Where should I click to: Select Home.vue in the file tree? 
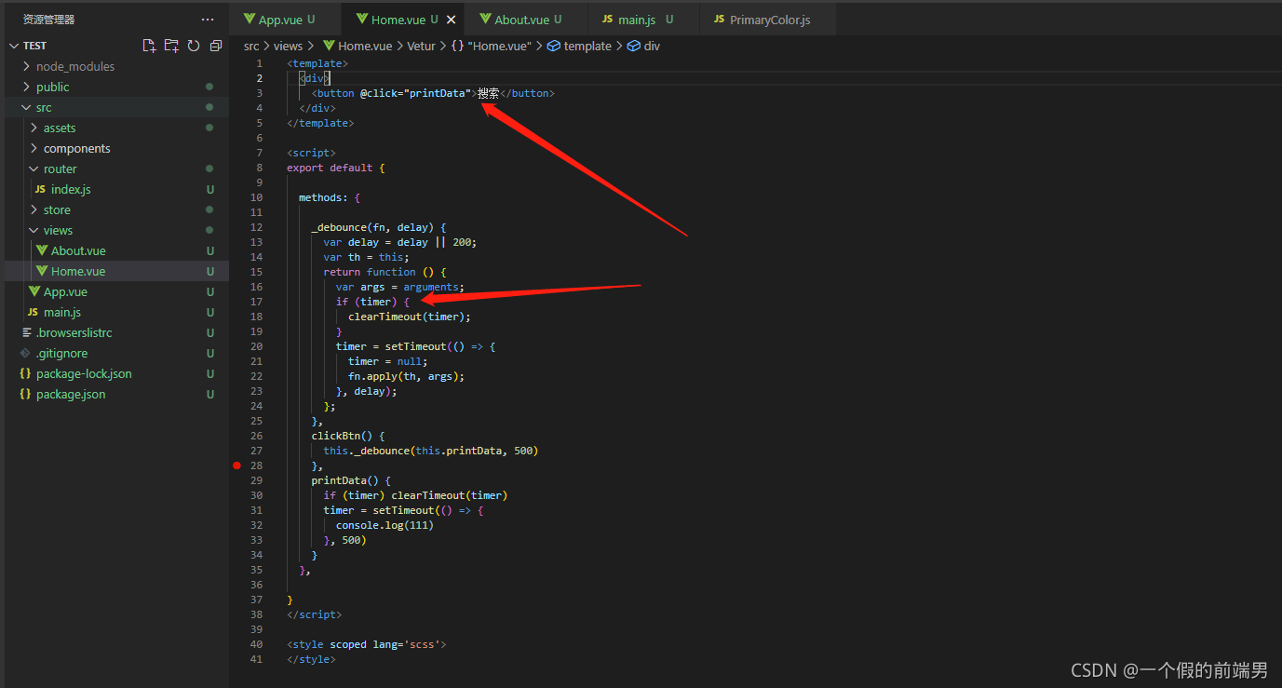point(78,271)
